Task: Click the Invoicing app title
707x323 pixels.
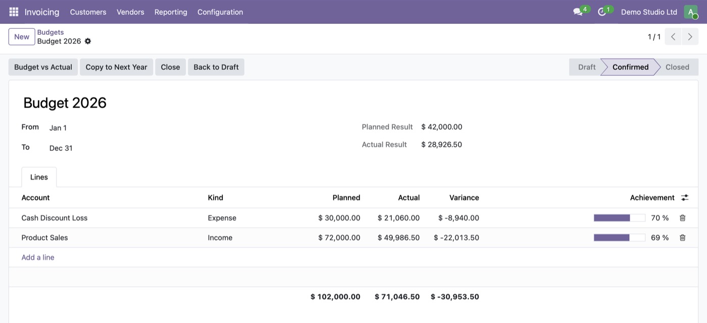Action: click(42, 12)
